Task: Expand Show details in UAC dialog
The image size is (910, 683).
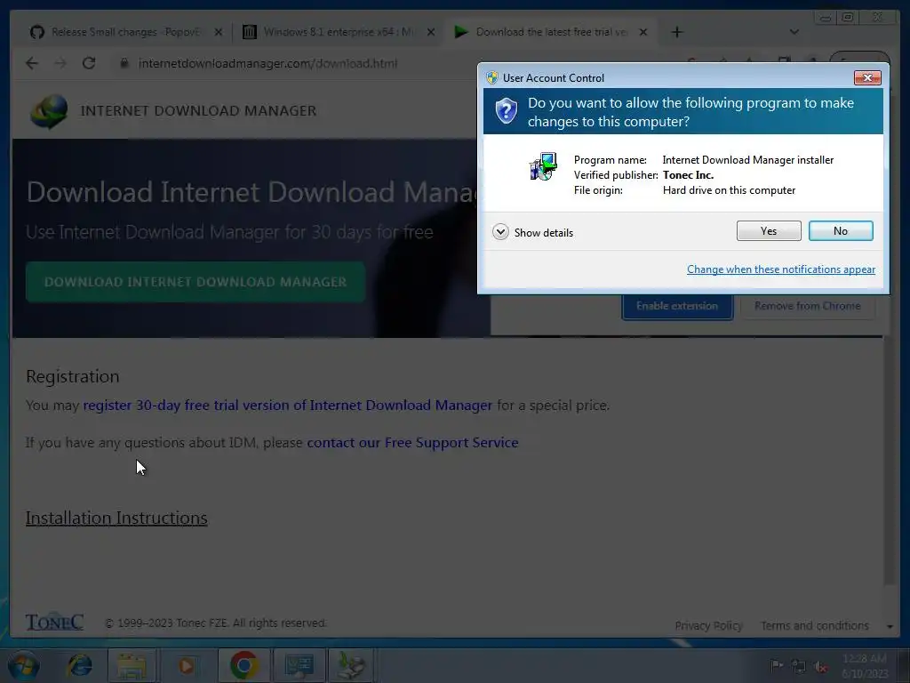Action: [x=533, y=232]
